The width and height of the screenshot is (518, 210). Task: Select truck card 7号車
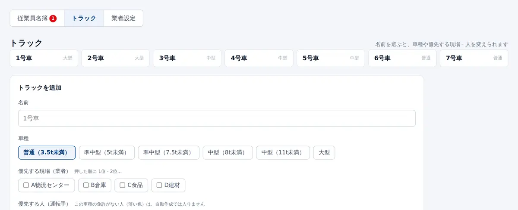point(474,58)
